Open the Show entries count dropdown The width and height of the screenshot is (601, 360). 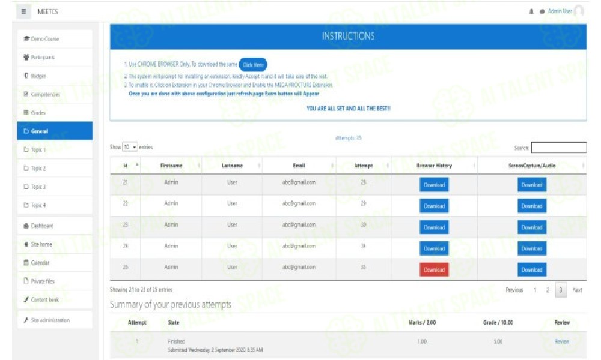click(130, 147)
